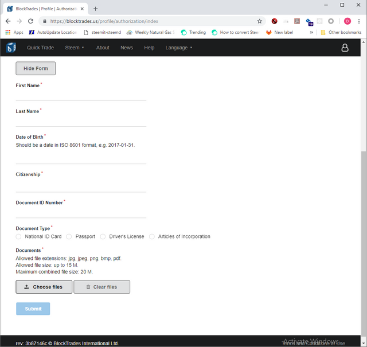The width and height of the screenshot is (367, 347).
Task: Open the blue extension with the number badge
Action: point(309,22)
